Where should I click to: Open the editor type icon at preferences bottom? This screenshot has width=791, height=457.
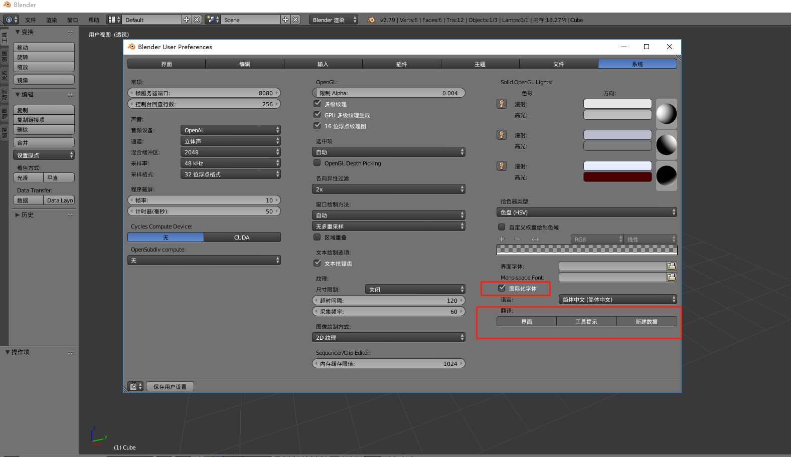[x=135, y=386]
